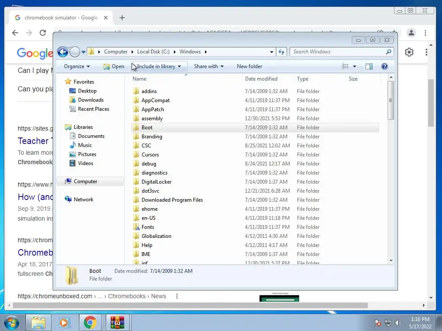This screenshot has width=442, height=331.
Task: Select Libraries in navigation pane
Action: [83, 127]
